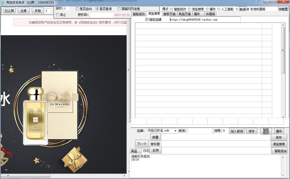Click the log box scroll-down arrow

283,175
